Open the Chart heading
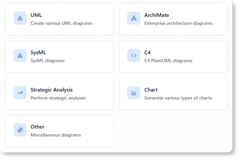 click(151, 90)
